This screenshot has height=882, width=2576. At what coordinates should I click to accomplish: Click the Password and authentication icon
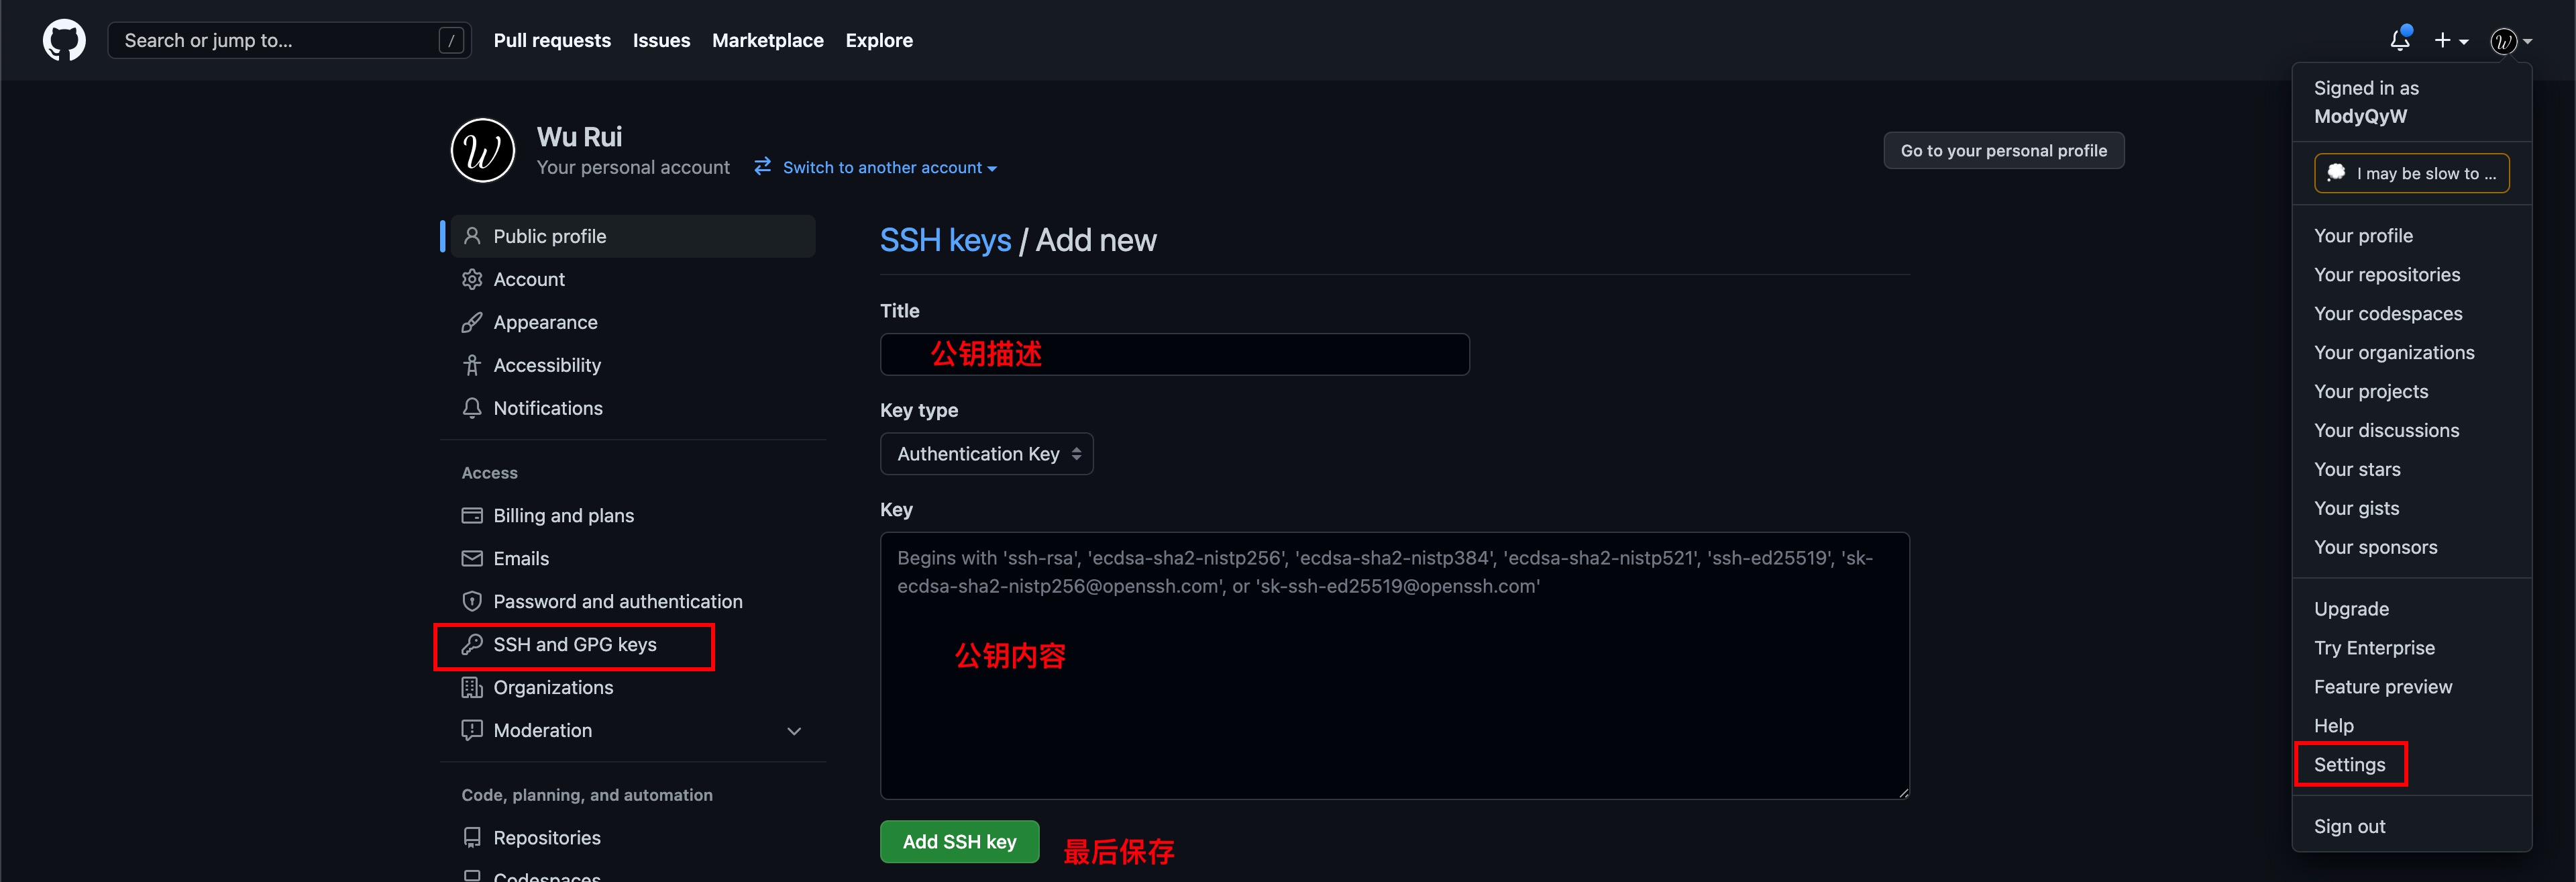click(x=468, y=599)
